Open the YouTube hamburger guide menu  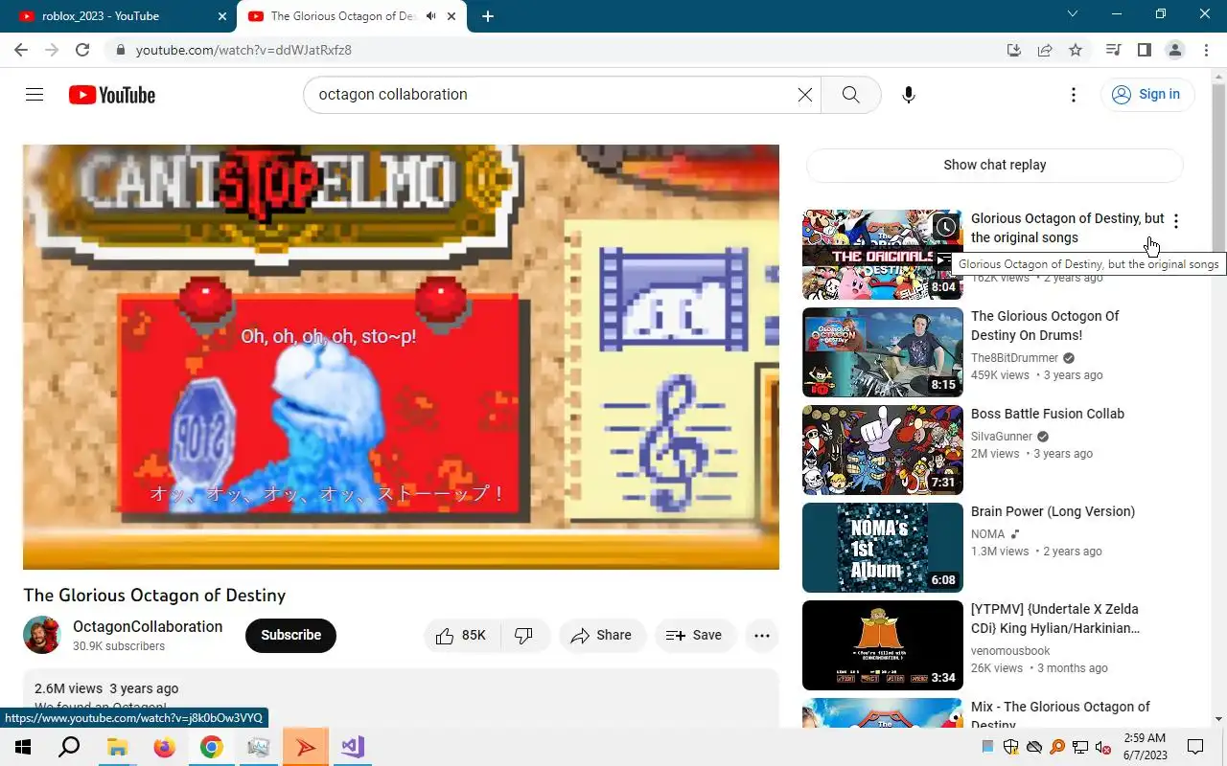click(x=35, y=94)
